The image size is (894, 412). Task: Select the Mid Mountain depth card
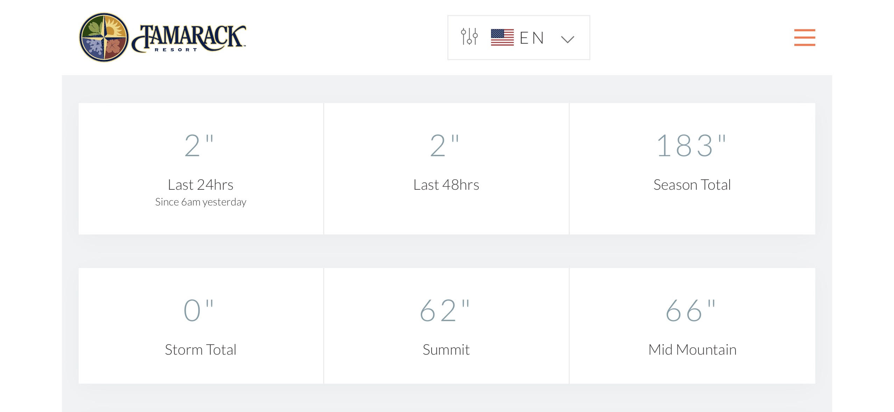pos(692,326)
